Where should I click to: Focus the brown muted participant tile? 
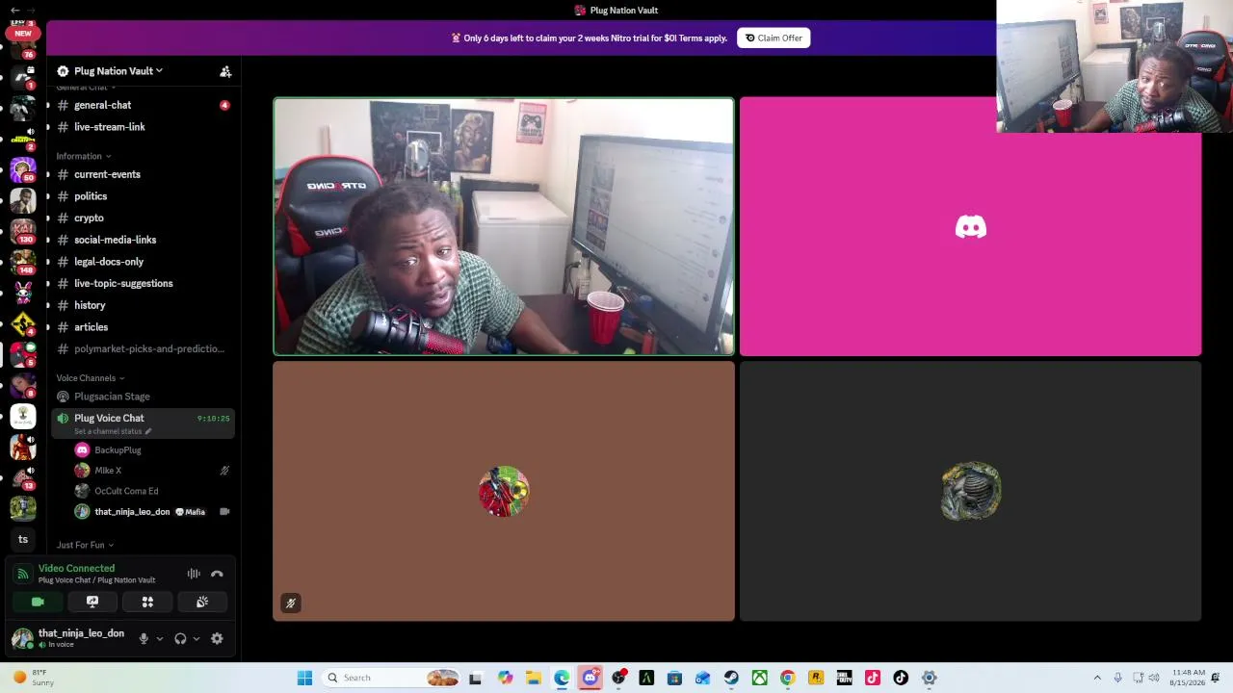[503, 491]
